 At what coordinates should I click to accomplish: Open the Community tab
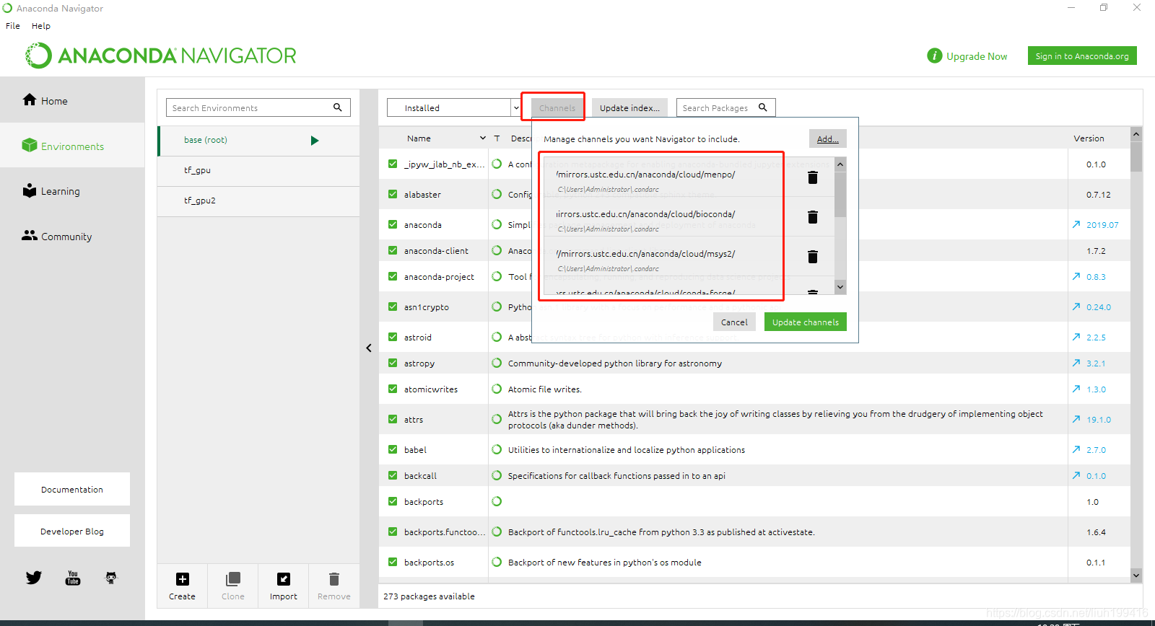(x=72, y=236)
